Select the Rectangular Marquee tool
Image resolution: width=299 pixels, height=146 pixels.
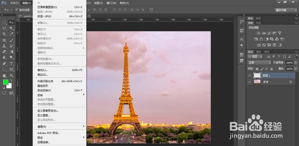pos(4,22)
